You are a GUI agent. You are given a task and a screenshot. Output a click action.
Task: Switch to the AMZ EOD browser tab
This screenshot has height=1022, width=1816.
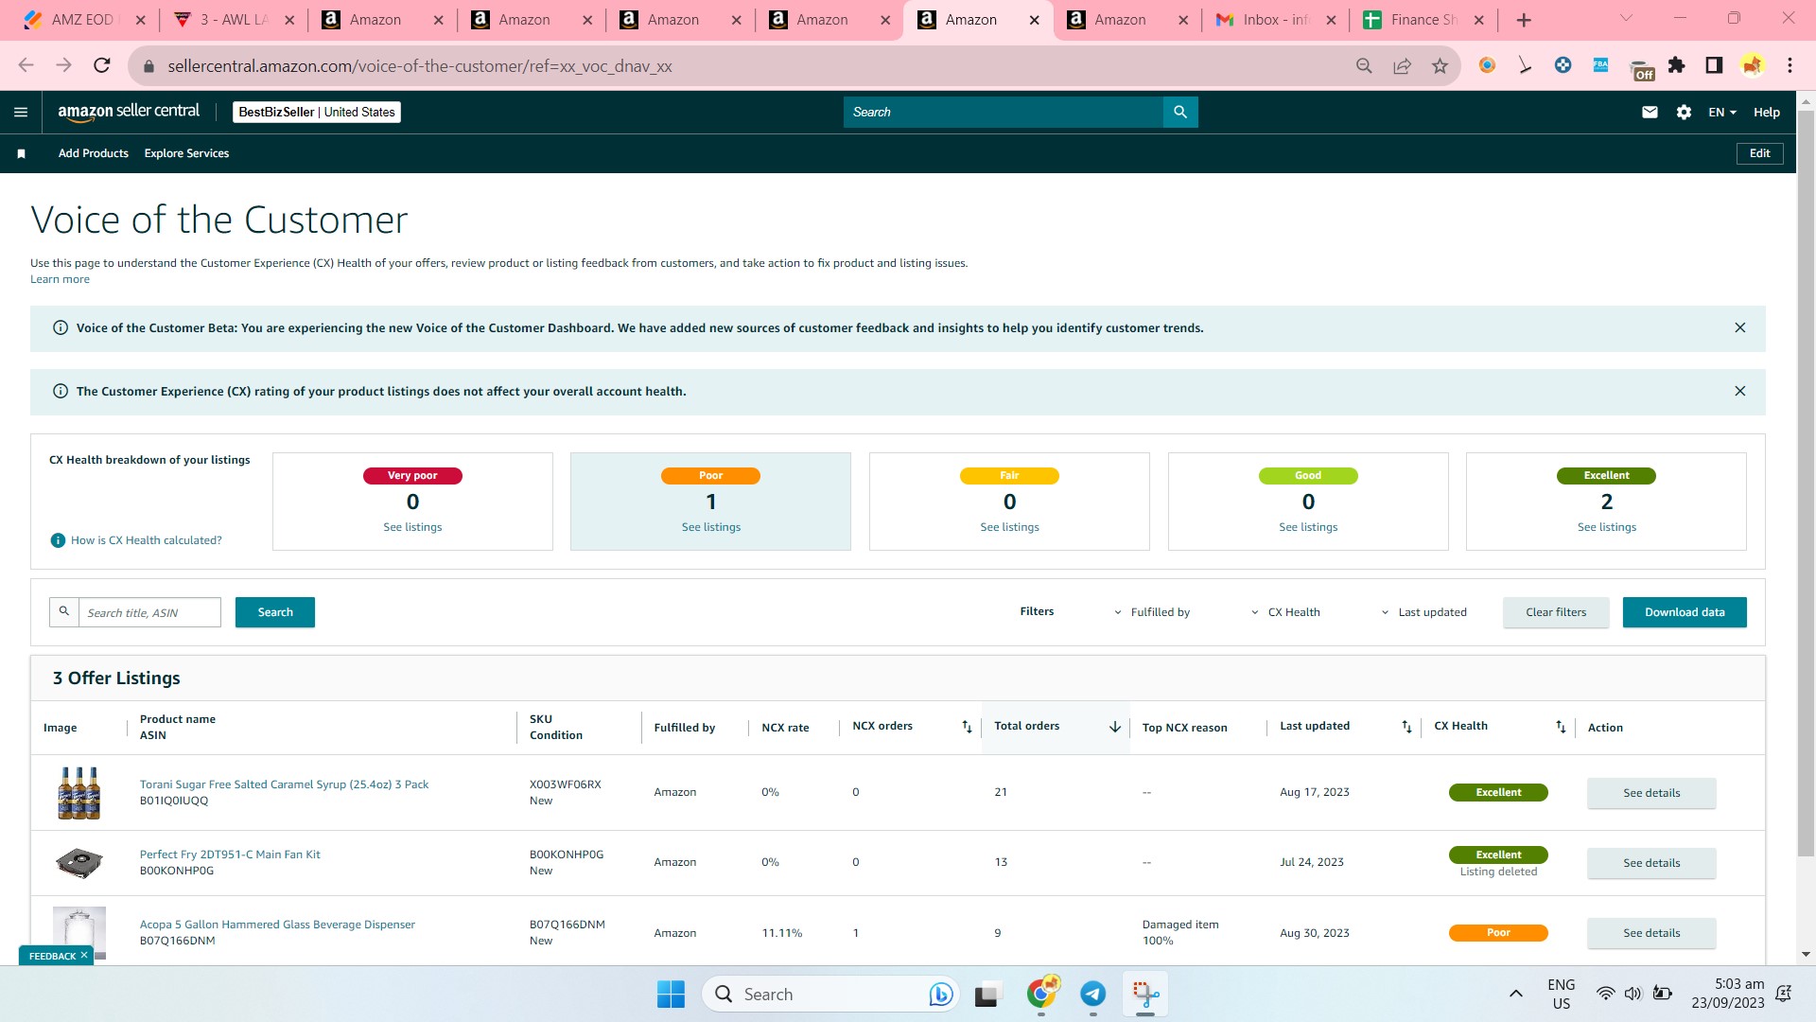click(x=83, y=20)
